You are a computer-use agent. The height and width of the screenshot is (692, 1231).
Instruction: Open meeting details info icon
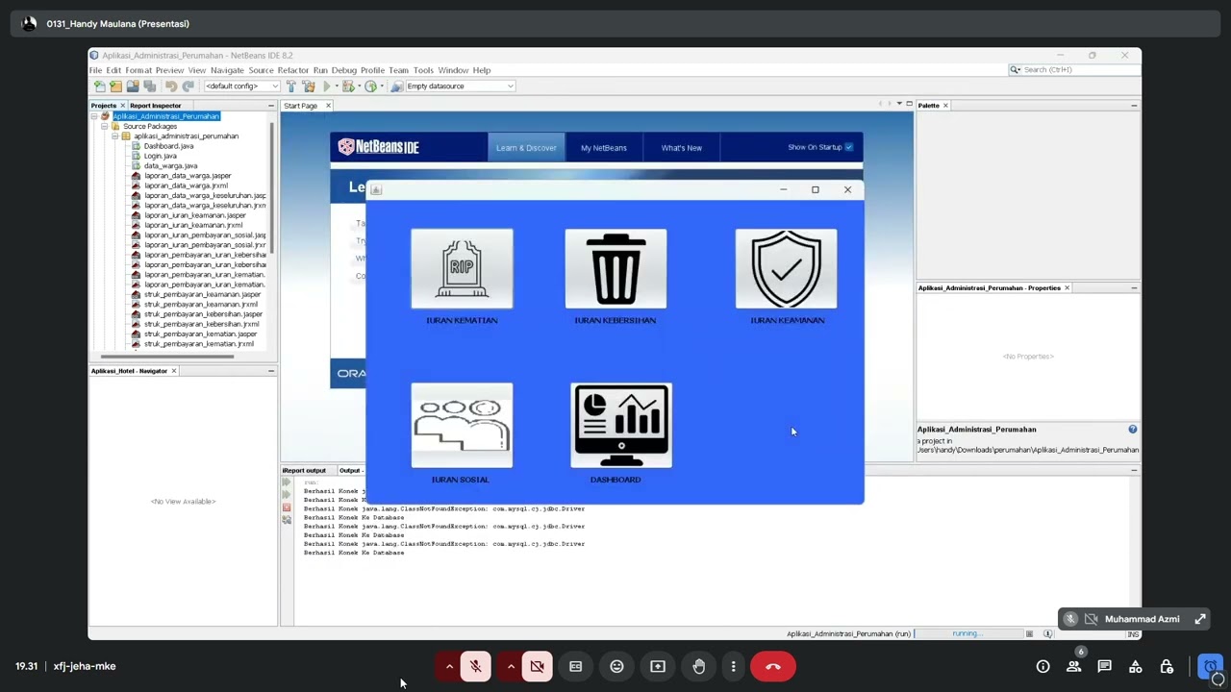(1043, 666)
